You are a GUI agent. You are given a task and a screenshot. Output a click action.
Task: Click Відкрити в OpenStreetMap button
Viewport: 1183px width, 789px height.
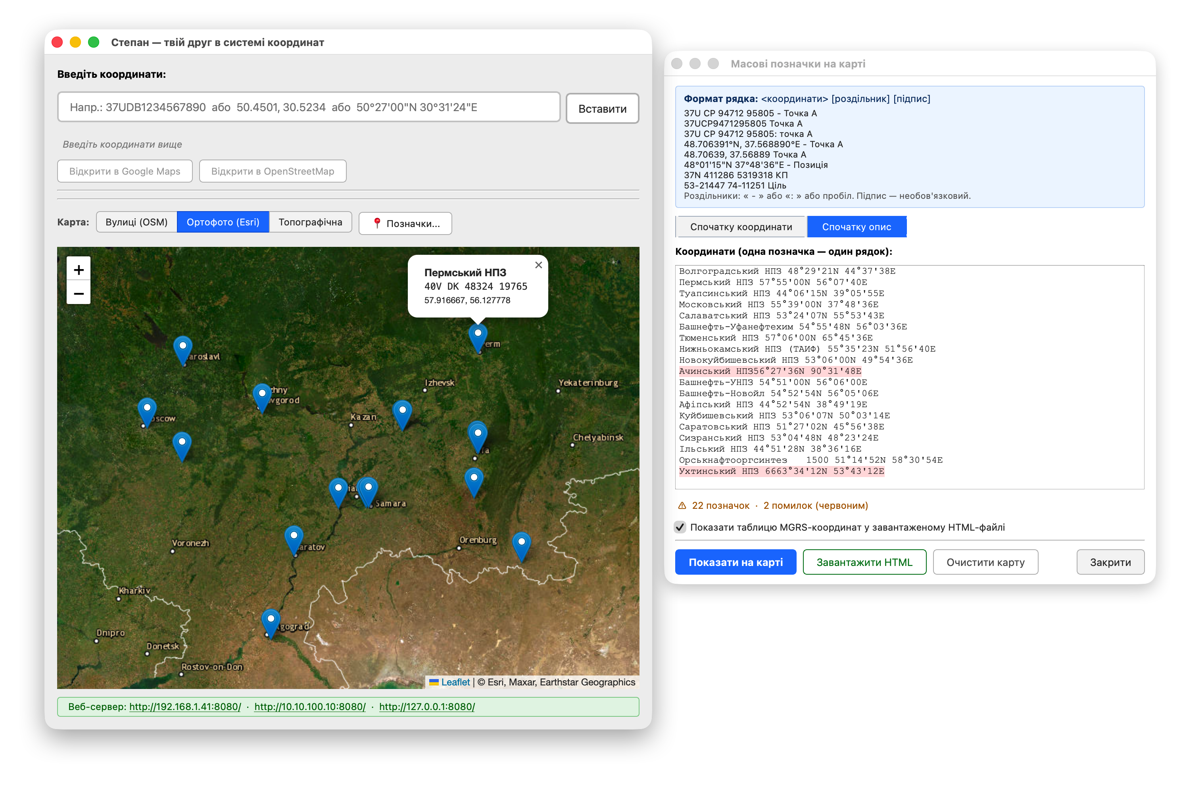click(x=273, y=171)
